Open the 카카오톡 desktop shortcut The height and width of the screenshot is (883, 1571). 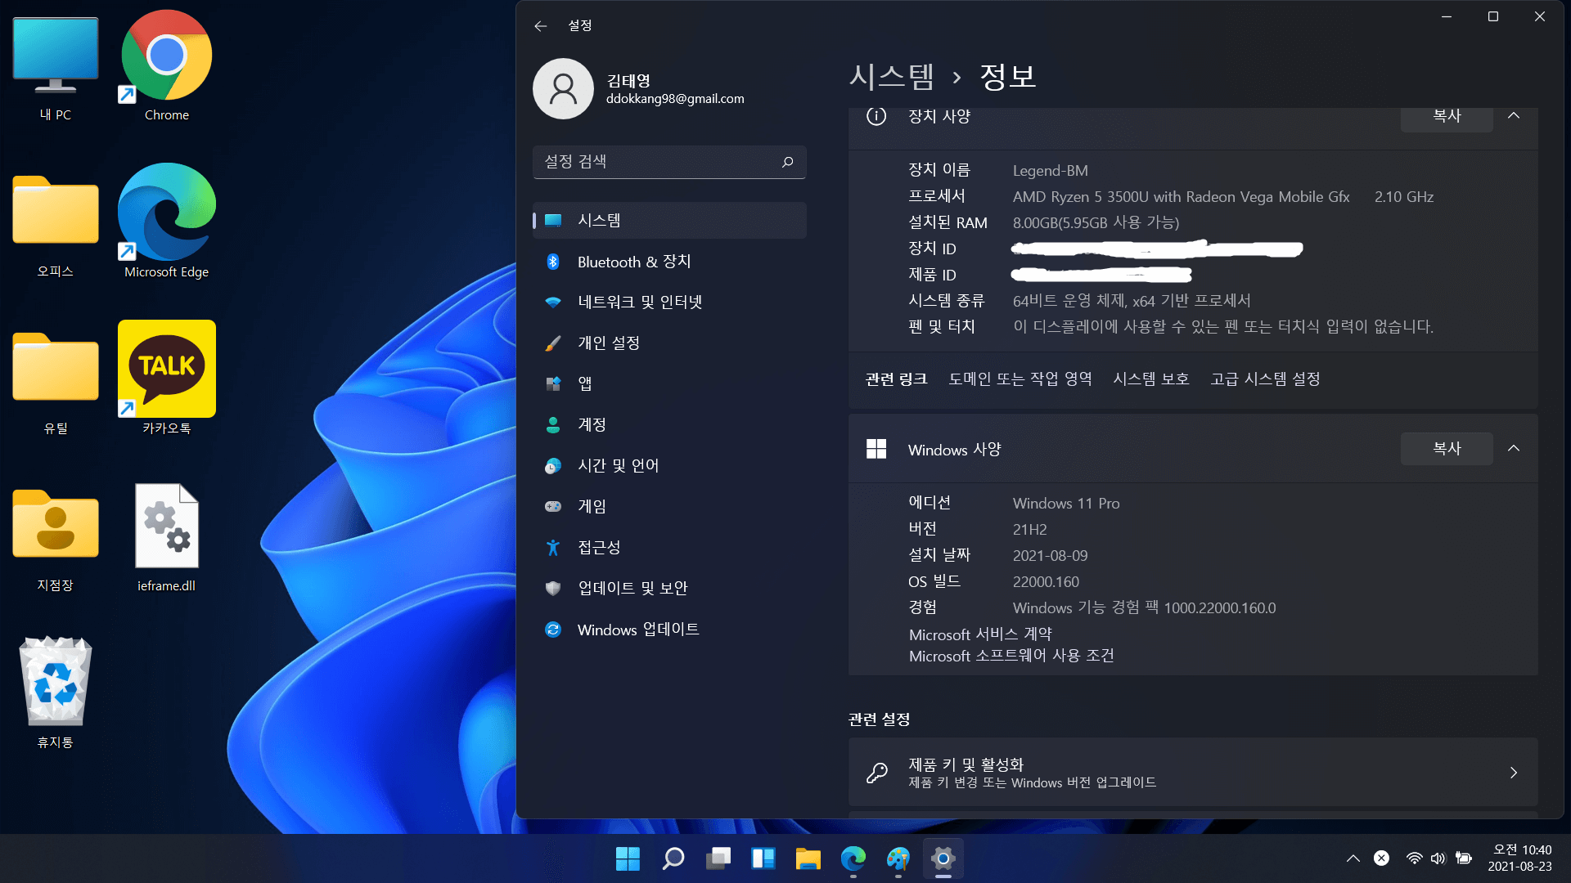167,379
